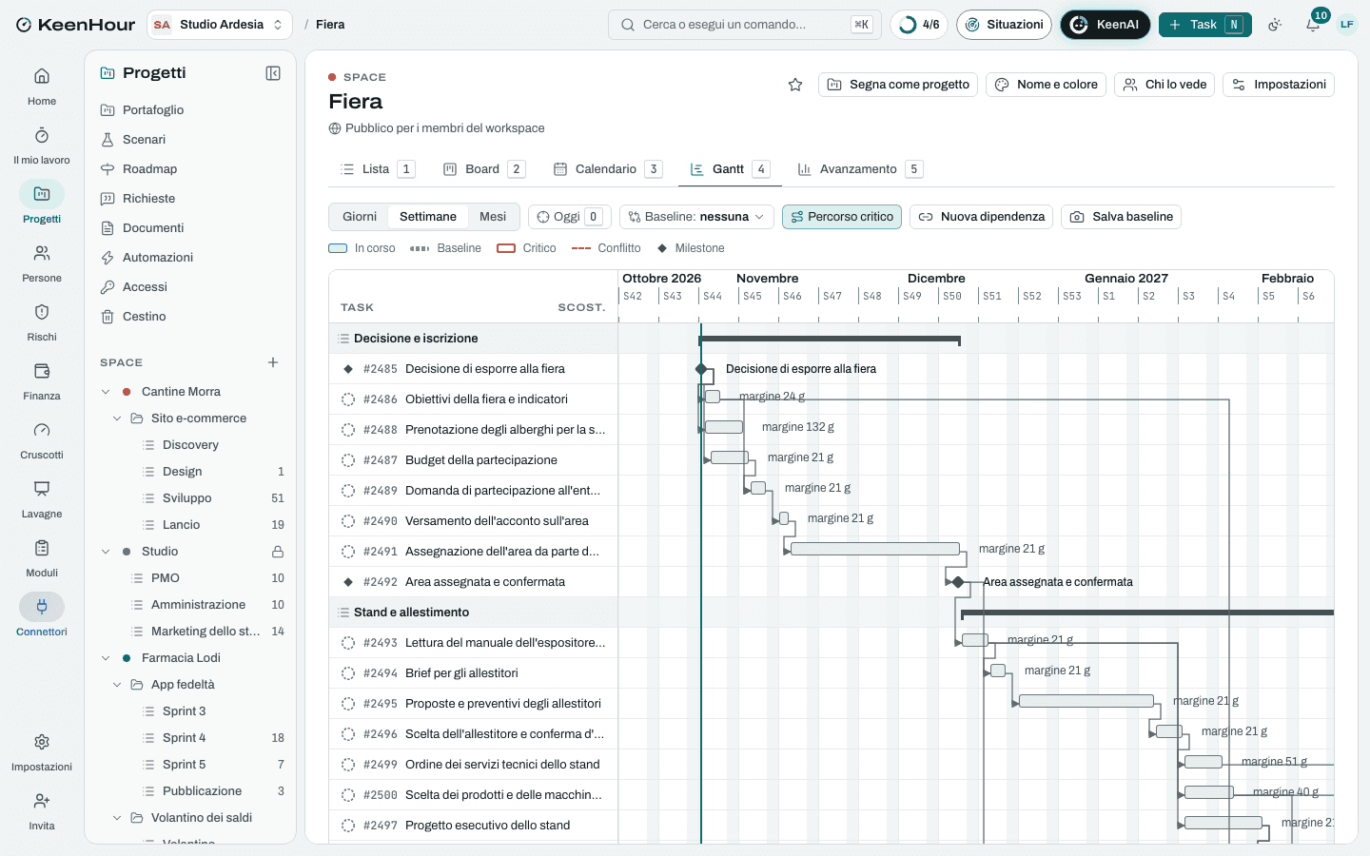This screenshot has height=856, width=1370.
Task: Select the Settimane timescale
Action: pos(428,217)
